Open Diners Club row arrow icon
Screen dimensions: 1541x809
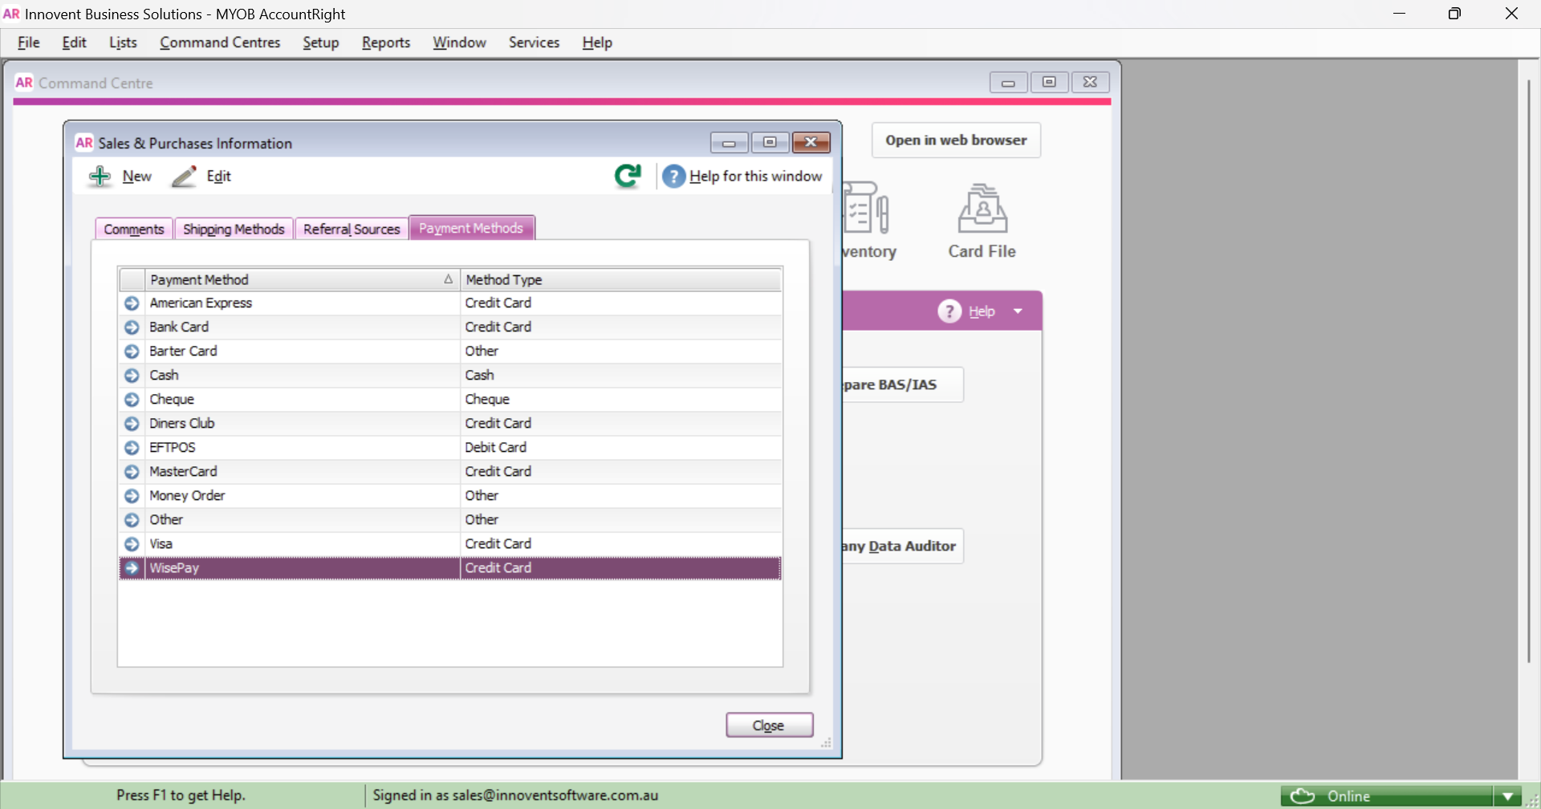[x=132, y=424]
